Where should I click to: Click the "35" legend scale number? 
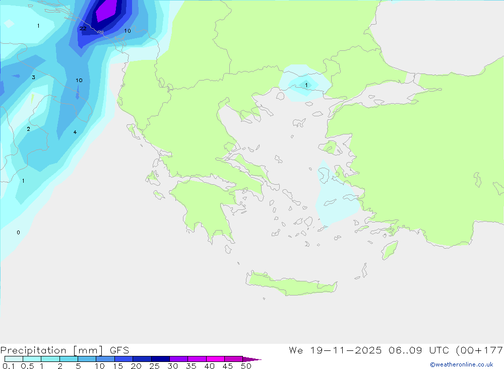[x=191, y=366]
